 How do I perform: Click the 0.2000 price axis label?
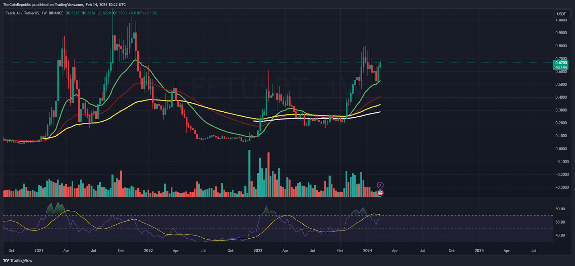pos(561,123)
